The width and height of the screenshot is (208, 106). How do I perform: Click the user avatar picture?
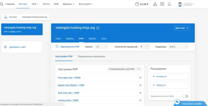coord(180,4)
